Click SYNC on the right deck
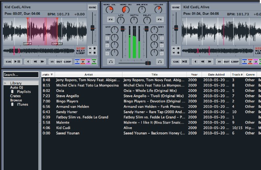This screenshot has height=170, width=261. [176, 7]
